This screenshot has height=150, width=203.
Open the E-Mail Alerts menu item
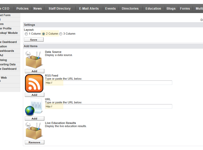(x=89, y=9)
